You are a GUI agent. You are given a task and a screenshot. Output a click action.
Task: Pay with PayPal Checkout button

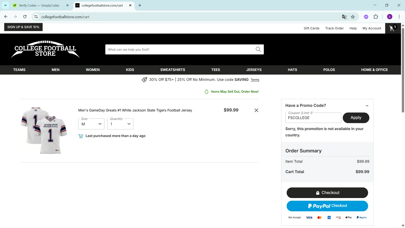point(327,206)
